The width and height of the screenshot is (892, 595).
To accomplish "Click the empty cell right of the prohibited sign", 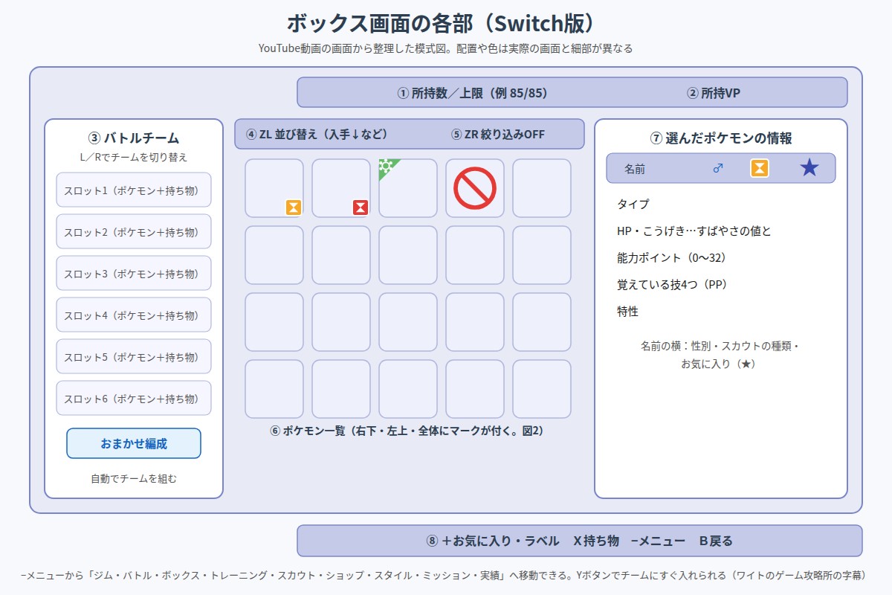I will [x=542, y=188].
